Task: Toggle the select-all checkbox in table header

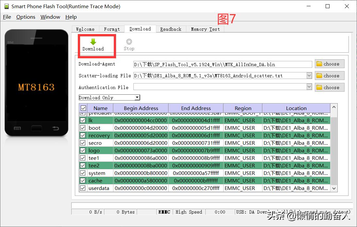Action: tap(83, 108)
